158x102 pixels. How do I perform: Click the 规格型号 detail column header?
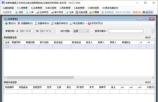[39, 87]
